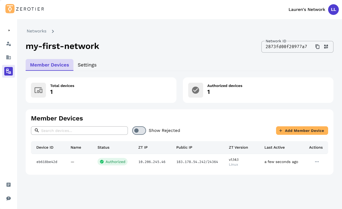This screenshot has width=342, height=209.
Task: Click the Search devices input field
Action: (x=80, y=131)
